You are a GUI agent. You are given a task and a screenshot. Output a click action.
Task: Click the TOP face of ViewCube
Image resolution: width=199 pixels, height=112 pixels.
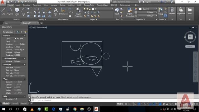[x=190, y=37]
